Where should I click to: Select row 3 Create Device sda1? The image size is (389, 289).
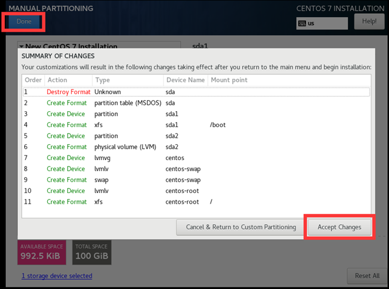(196, 114)
